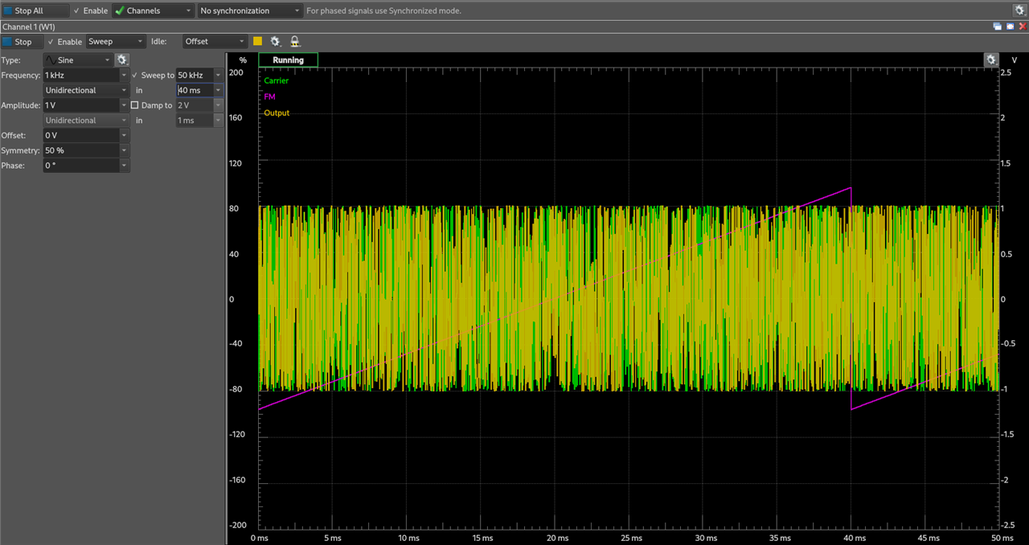
Task: Undock Channel 1 panel with the float icon
Action: tap(997, 27)
